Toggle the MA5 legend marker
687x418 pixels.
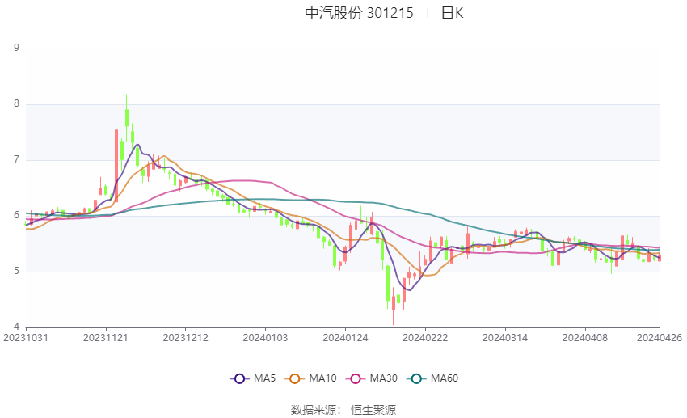click(x=240, y=378)
